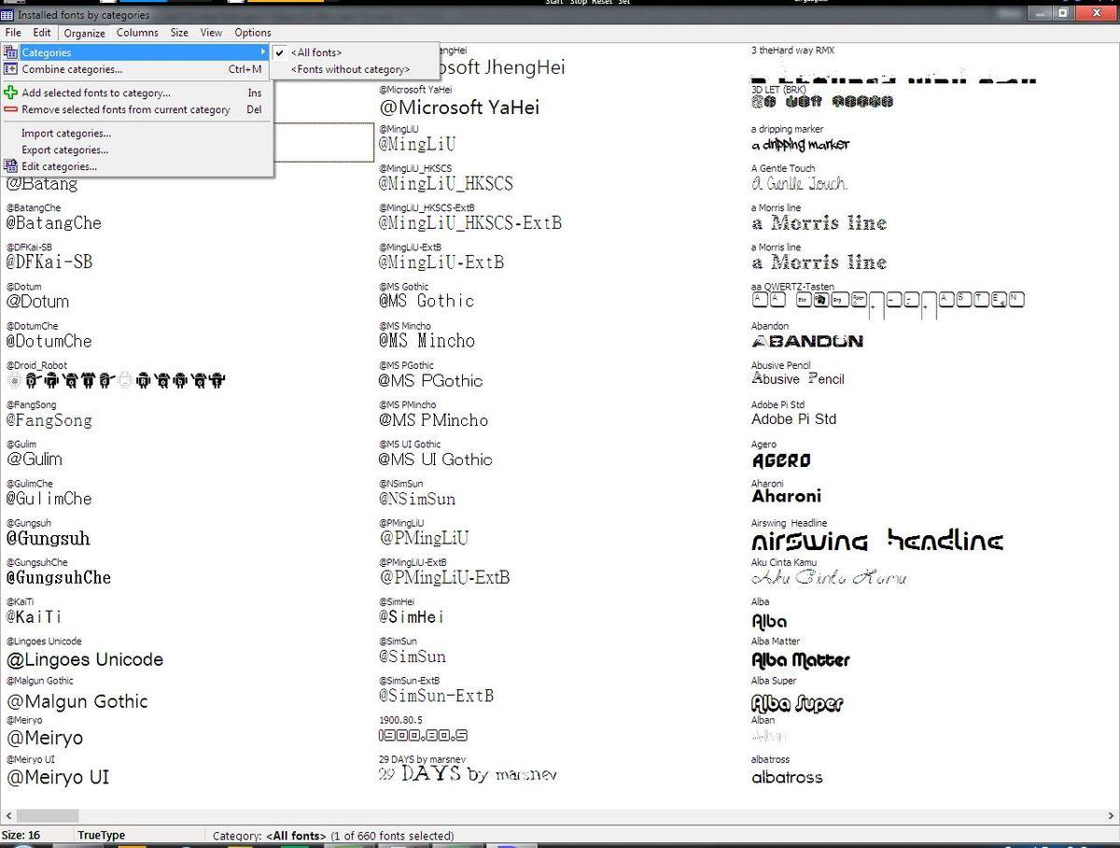Click the app icon in title bar
Screen dimensions: 1120x848
(x=7, y=15)
